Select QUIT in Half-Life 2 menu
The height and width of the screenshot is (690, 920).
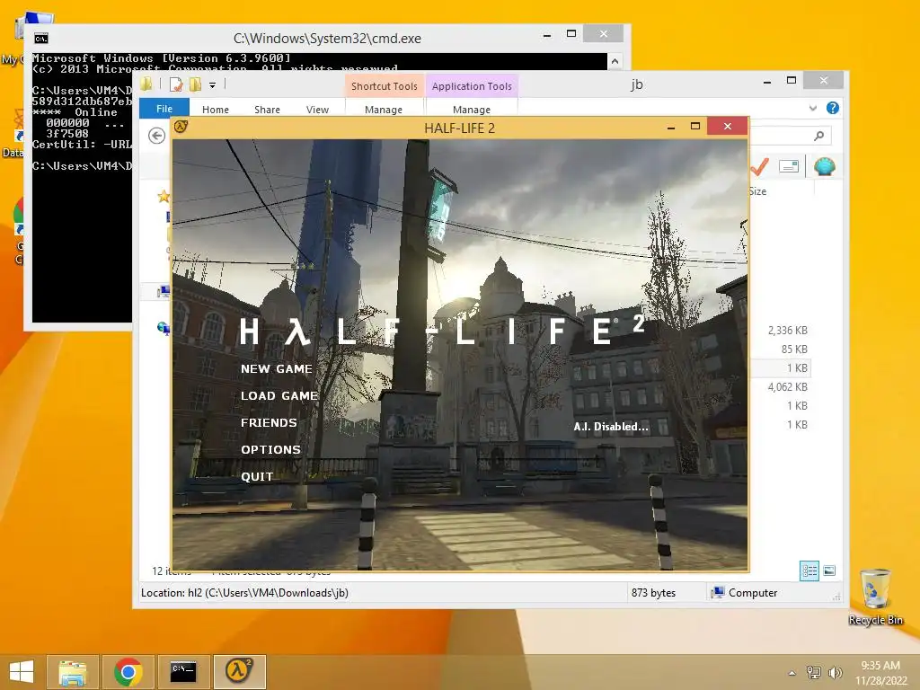[x=257, y=477]
